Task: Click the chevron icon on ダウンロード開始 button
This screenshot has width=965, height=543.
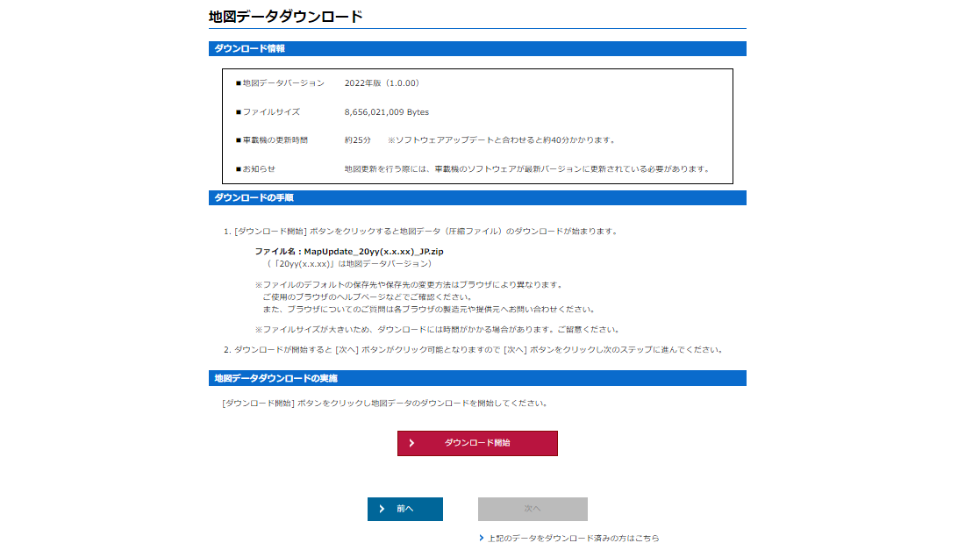Action: tap(411, 443)
